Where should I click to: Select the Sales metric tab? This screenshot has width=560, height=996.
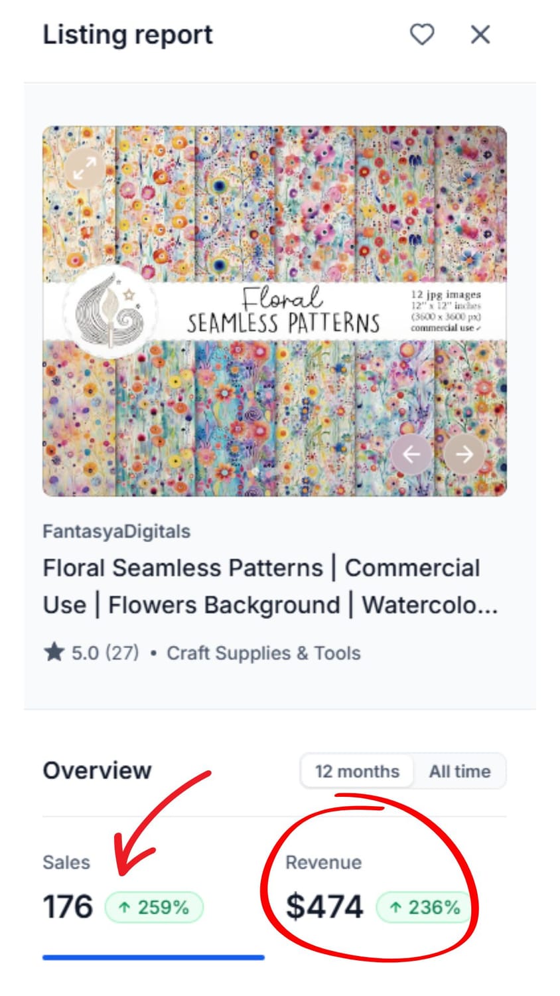pos(66,862)
